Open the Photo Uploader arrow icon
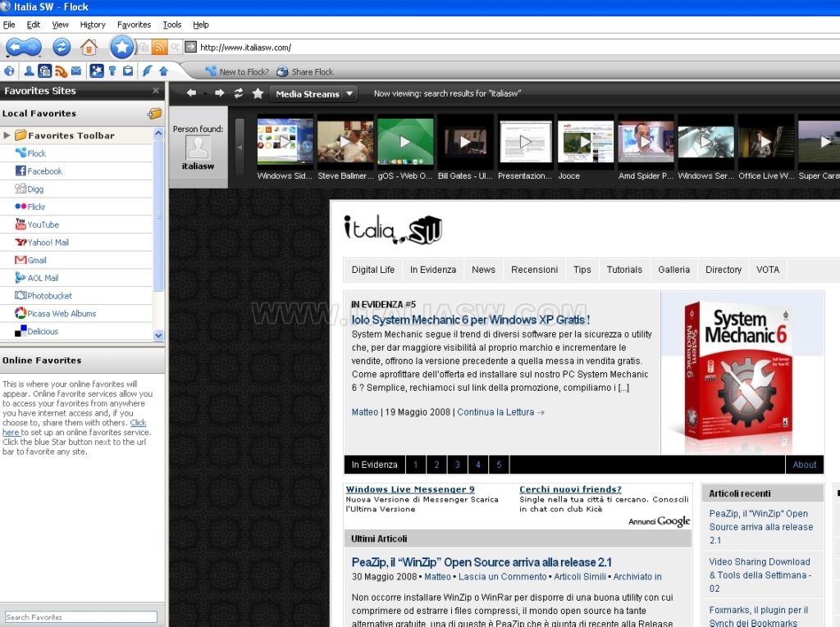This screenshot has height=627, width=840. (x=163, y=70)
